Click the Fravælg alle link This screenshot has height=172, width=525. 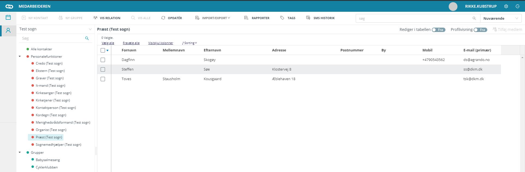131,43
